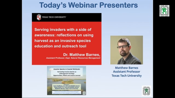Click the small frog logo inside the wetlands thumbnail

84,93
